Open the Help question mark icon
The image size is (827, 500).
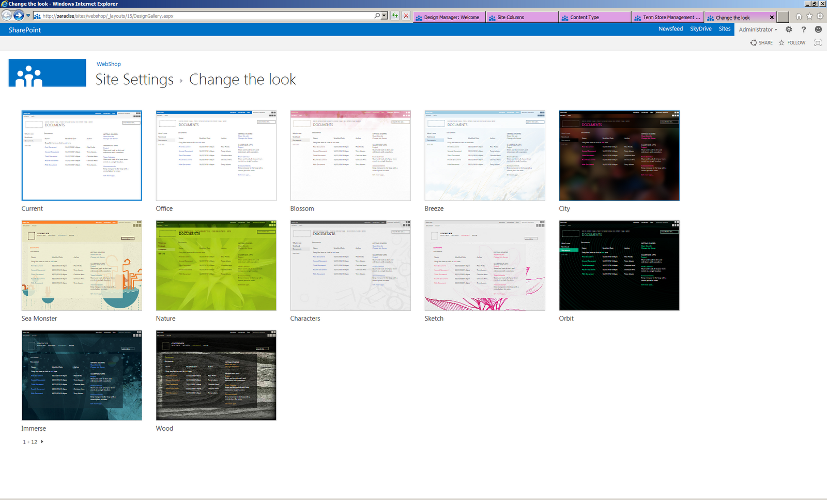click(804, 29)
